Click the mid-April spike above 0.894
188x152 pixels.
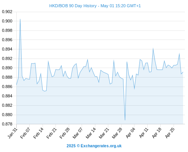[x=153, y=48]
